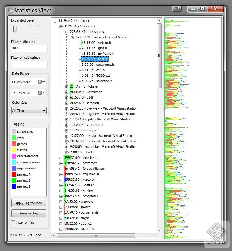Select the borderlands tree entry
The width and height of the screenshot is (232, 251).
(x=81, y=212)
